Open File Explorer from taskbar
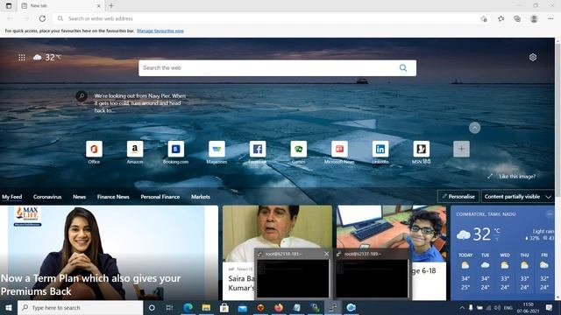The width and height of the screenshot is (561, 315). pos(206,307)
